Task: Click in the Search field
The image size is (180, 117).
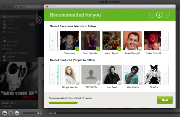Action: tap(29, 7)
